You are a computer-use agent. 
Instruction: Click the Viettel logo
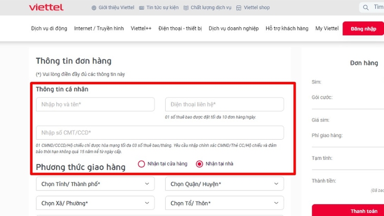coord(46,7)
